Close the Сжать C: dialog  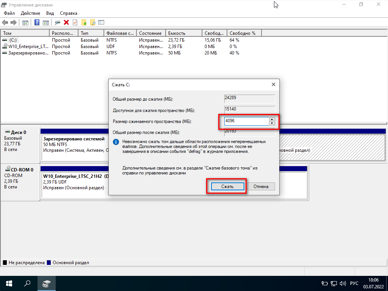tap(273, 84)
